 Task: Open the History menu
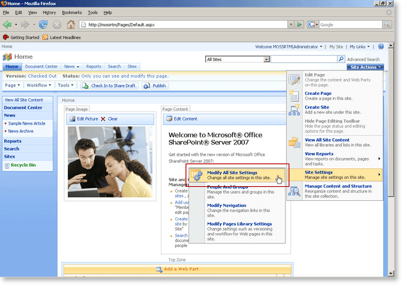coord(49,12)
